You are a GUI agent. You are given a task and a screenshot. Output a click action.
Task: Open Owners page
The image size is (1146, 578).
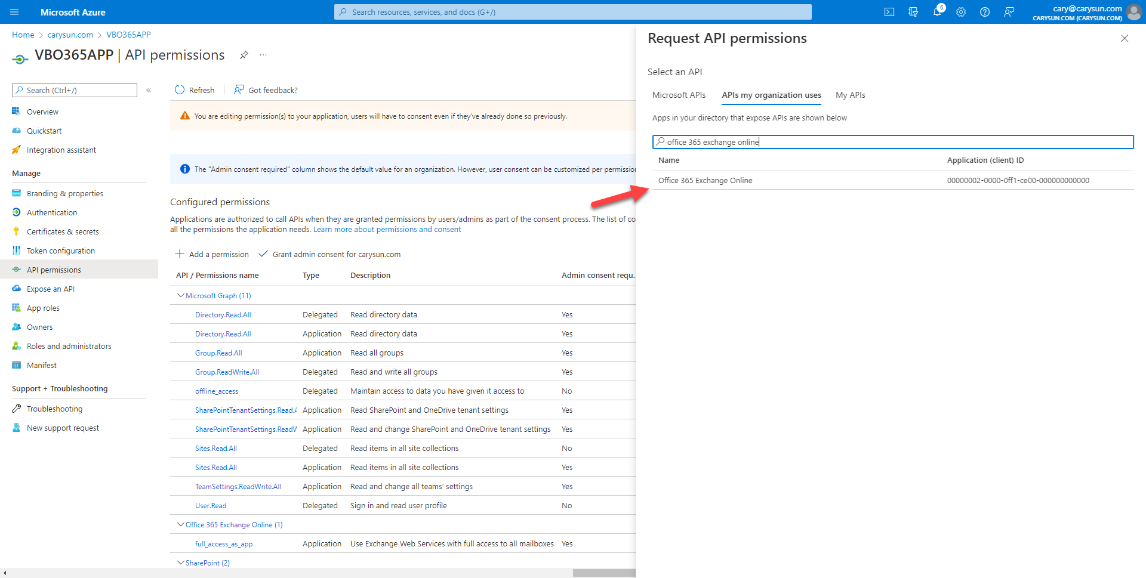click(x=39, y=327)
